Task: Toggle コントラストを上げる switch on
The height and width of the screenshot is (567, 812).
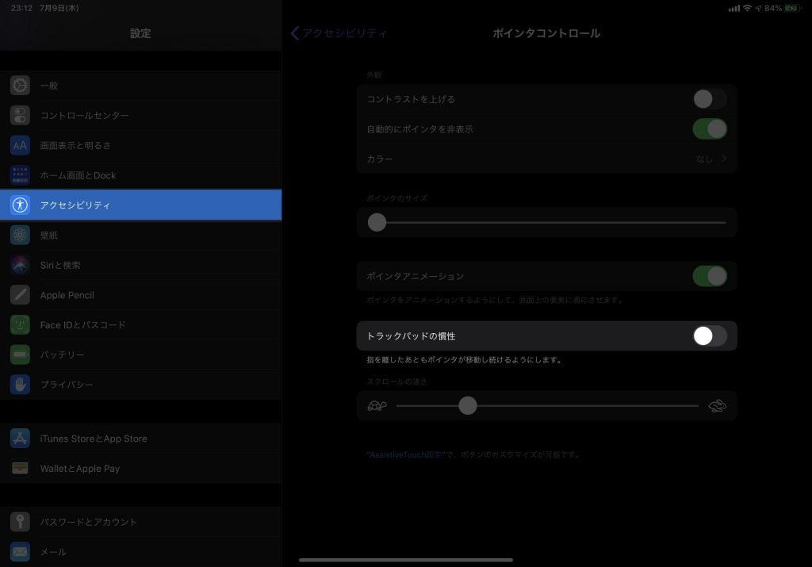Action: coord(709,99)
